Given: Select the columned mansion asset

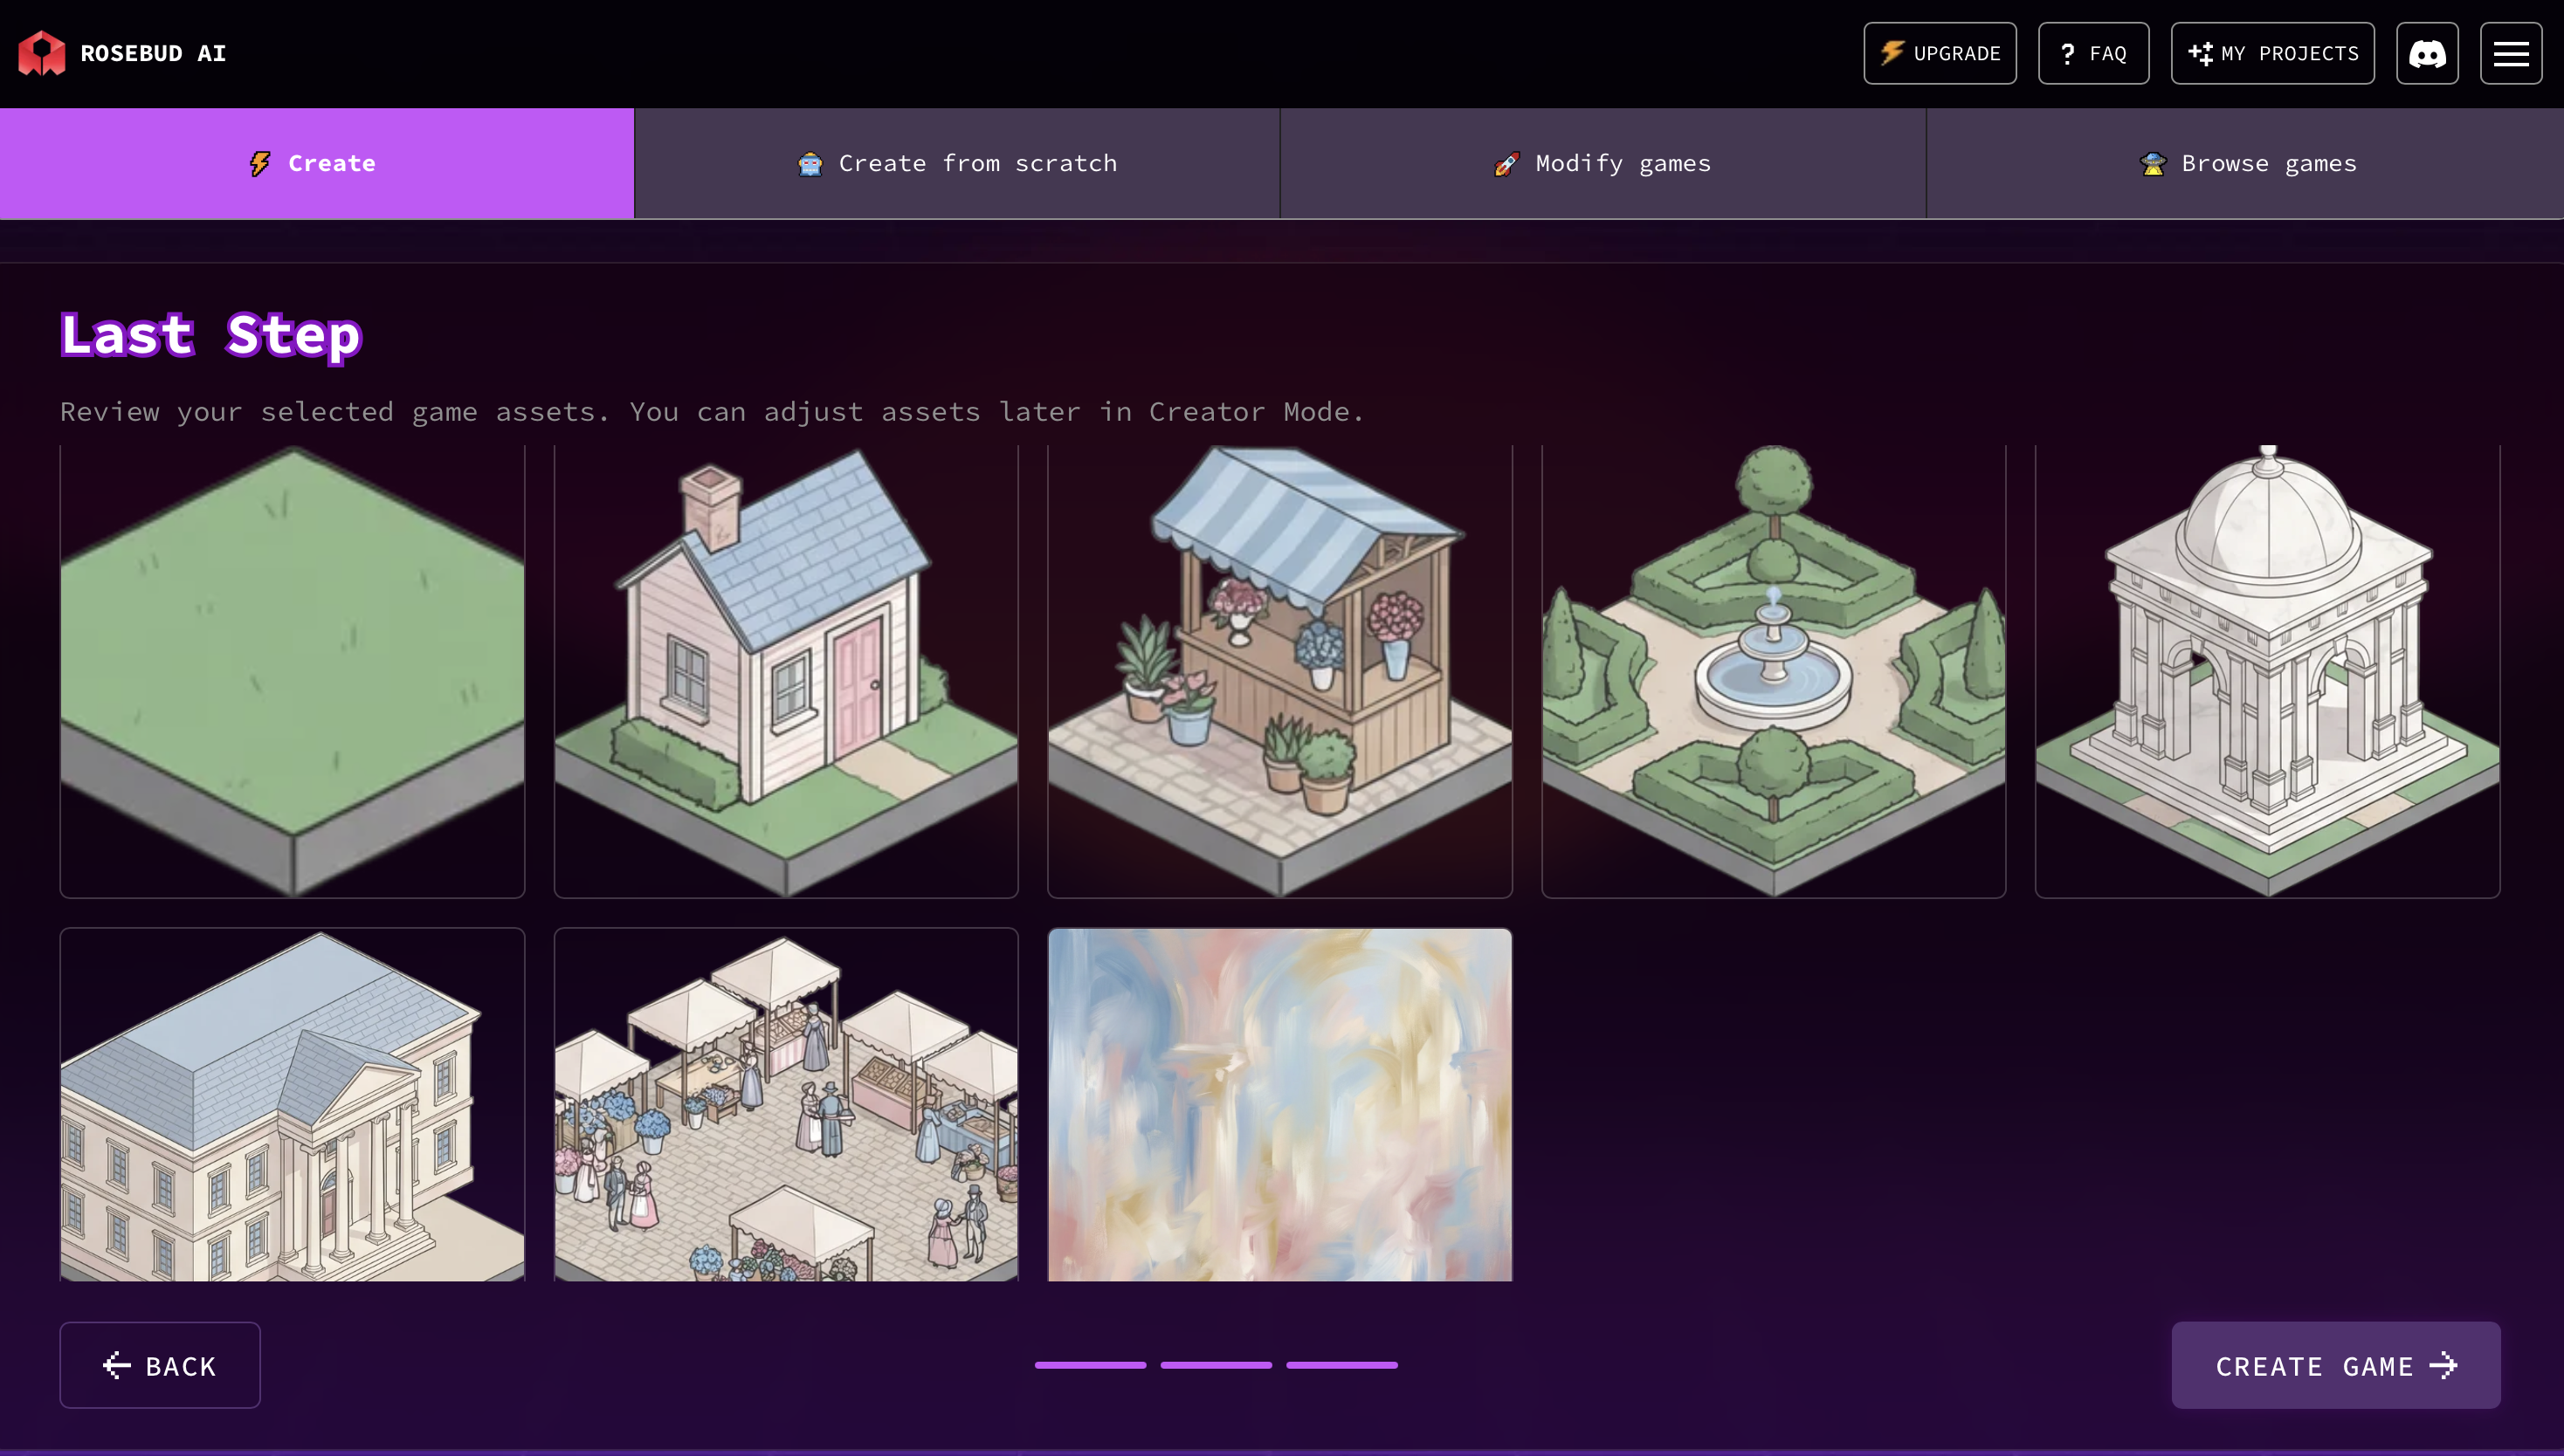Looking at the screenshot, I should click(292, 1104).
